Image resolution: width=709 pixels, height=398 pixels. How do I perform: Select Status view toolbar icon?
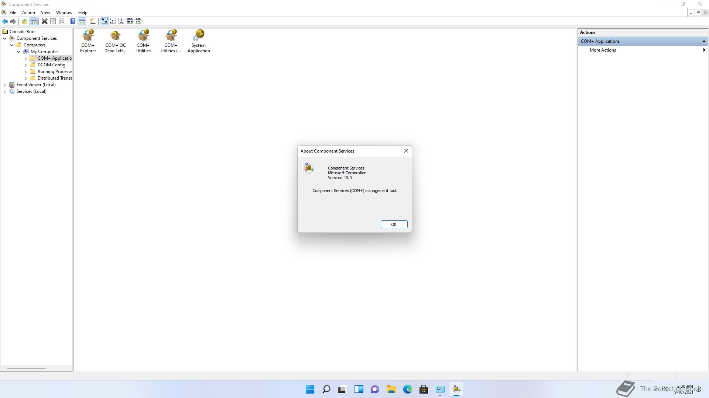coord(138,21)
